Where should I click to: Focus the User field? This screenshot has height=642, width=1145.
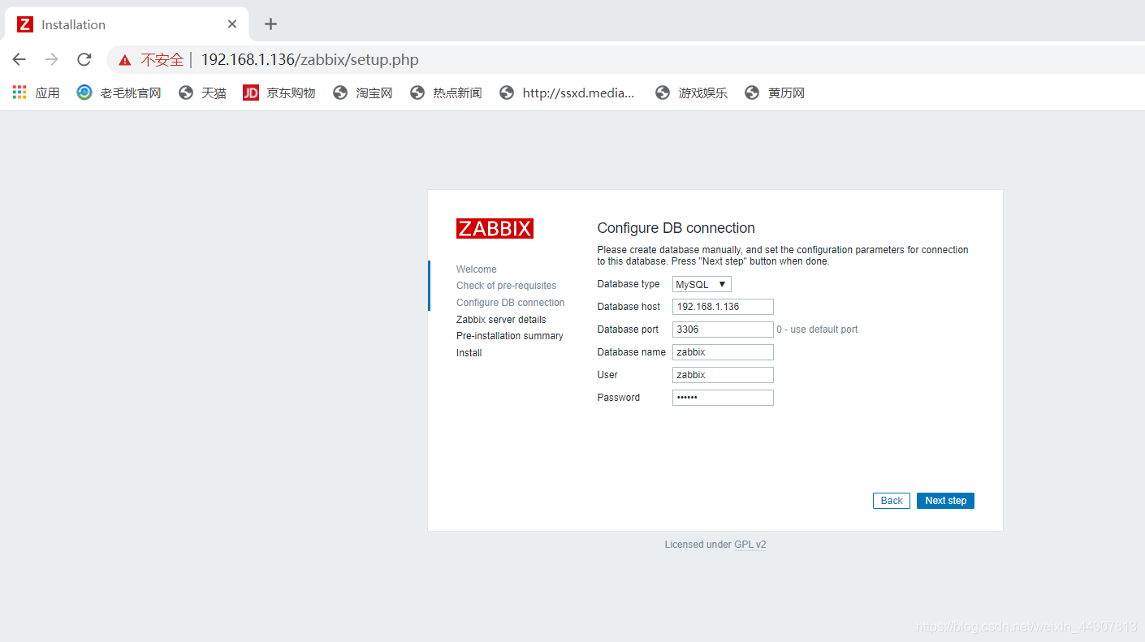pos(723,375)
